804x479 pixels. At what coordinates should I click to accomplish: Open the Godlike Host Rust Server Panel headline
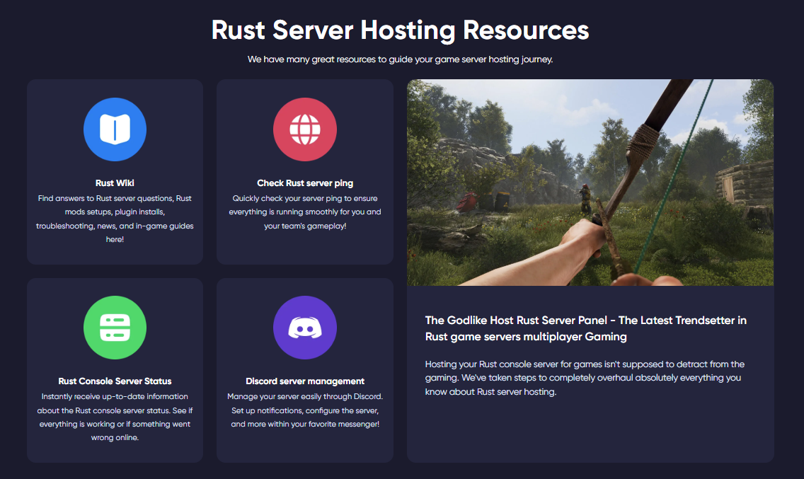585,328
